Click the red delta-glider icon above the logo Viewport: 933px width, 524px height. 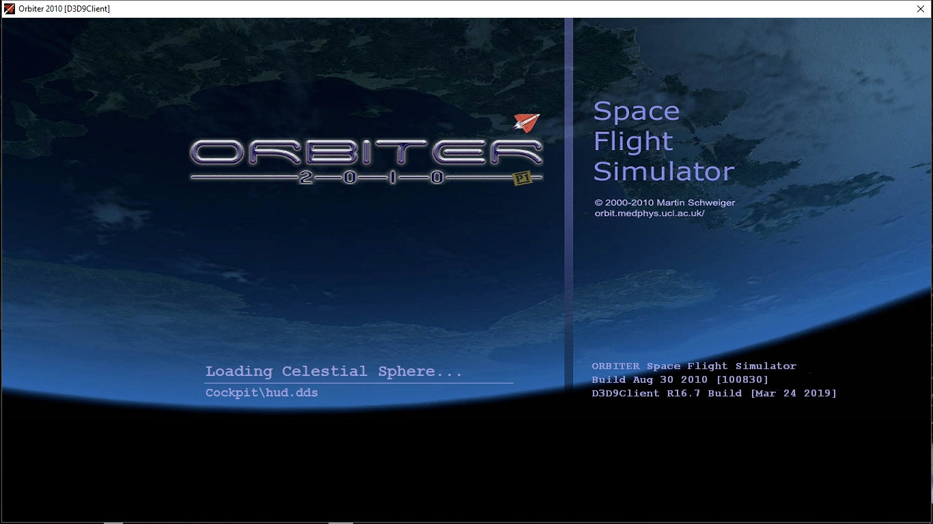[x=526, y=122]
